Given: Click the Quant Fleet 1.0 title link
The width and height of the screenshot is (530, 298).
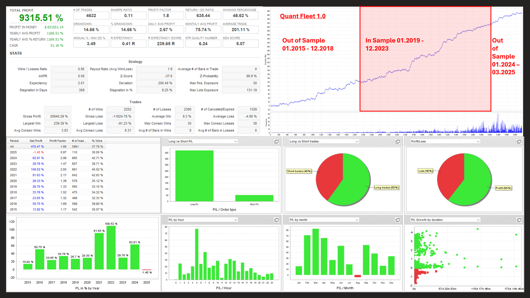Looking at the screenshot, I should tap(303, 16).
